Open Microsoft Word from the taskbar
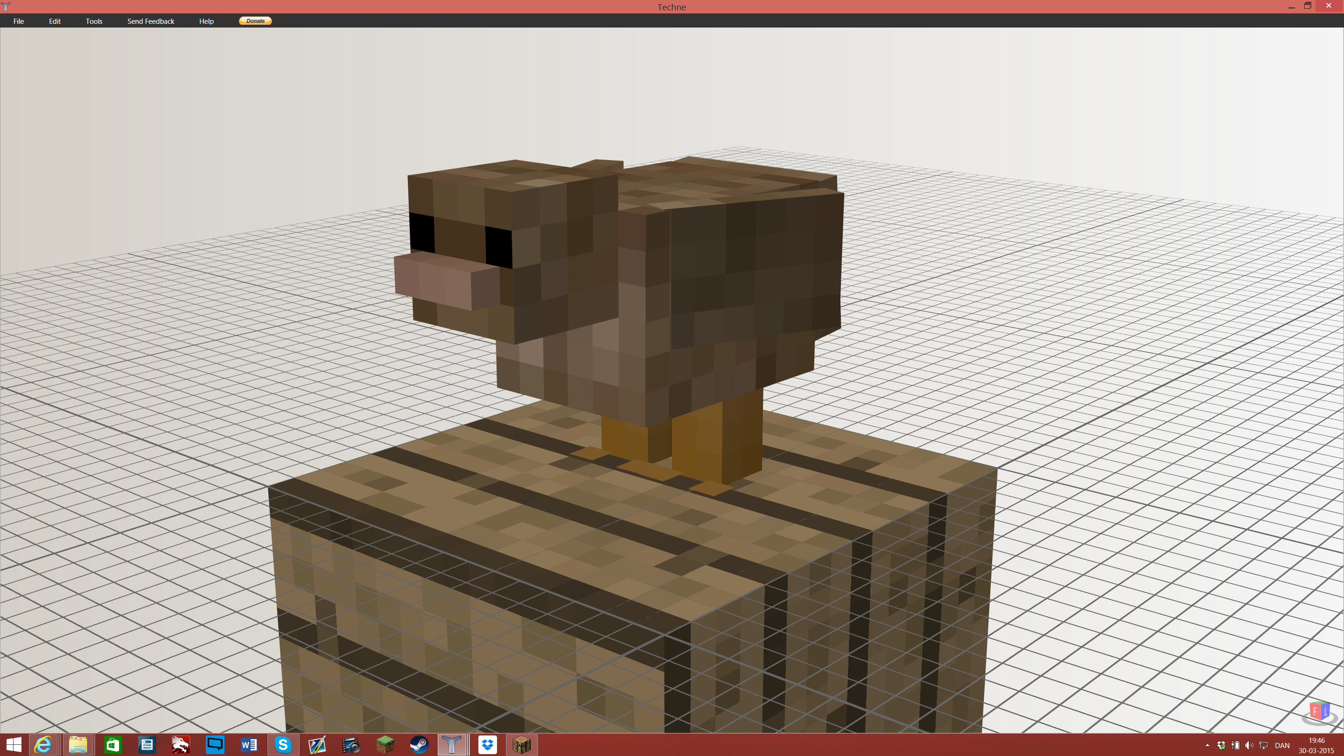 [x=249, y=744]
